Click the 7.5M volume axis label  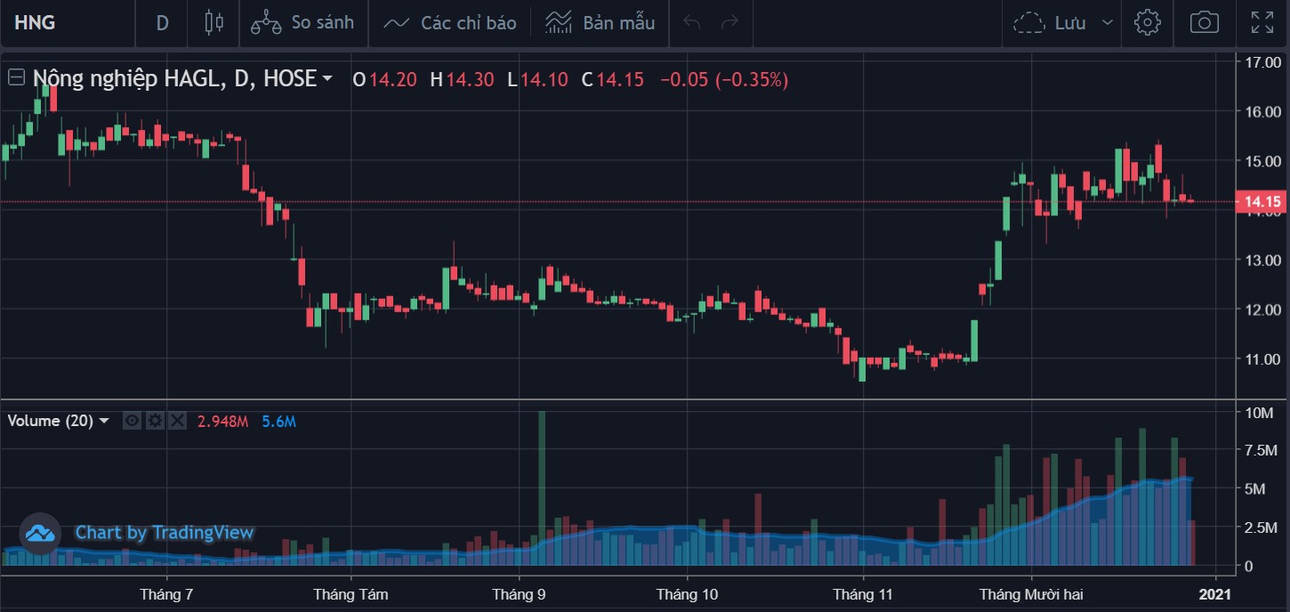[x=1262, y=451]
